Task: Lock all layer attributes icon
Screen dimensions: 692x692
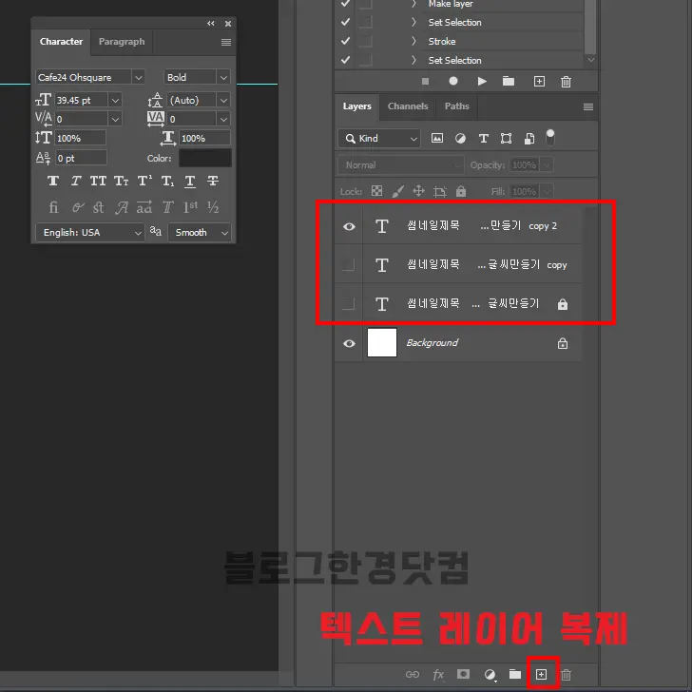Action: (461, 191)
